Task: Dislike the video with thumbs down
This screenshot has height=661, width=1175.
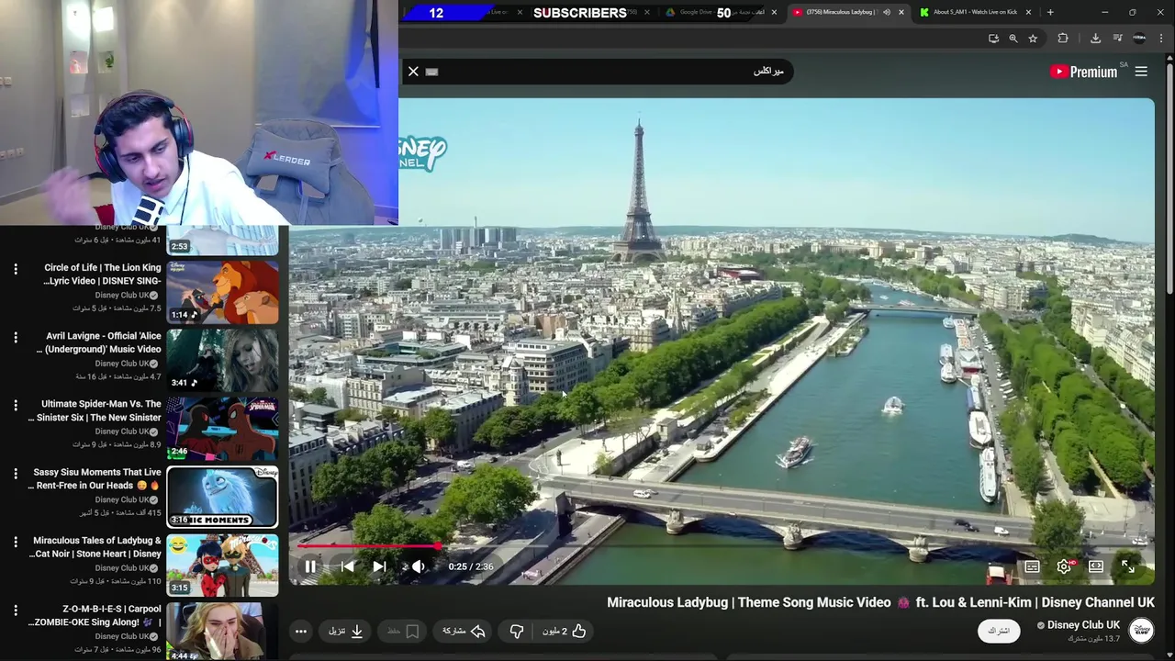Action: [x=517, y=631]
